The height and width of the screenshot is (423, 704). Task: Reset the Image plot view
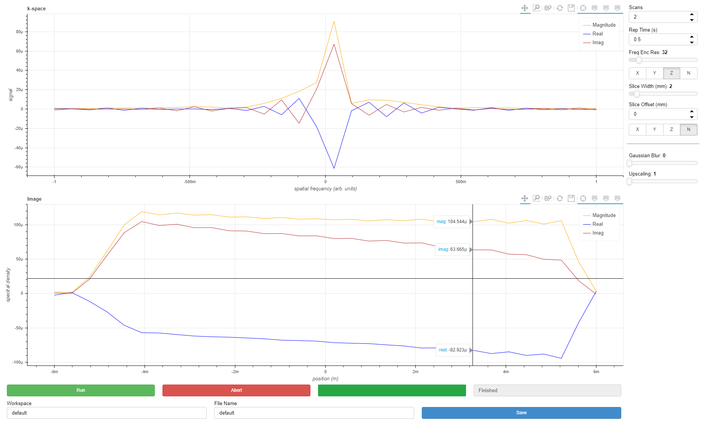point(560,198)
